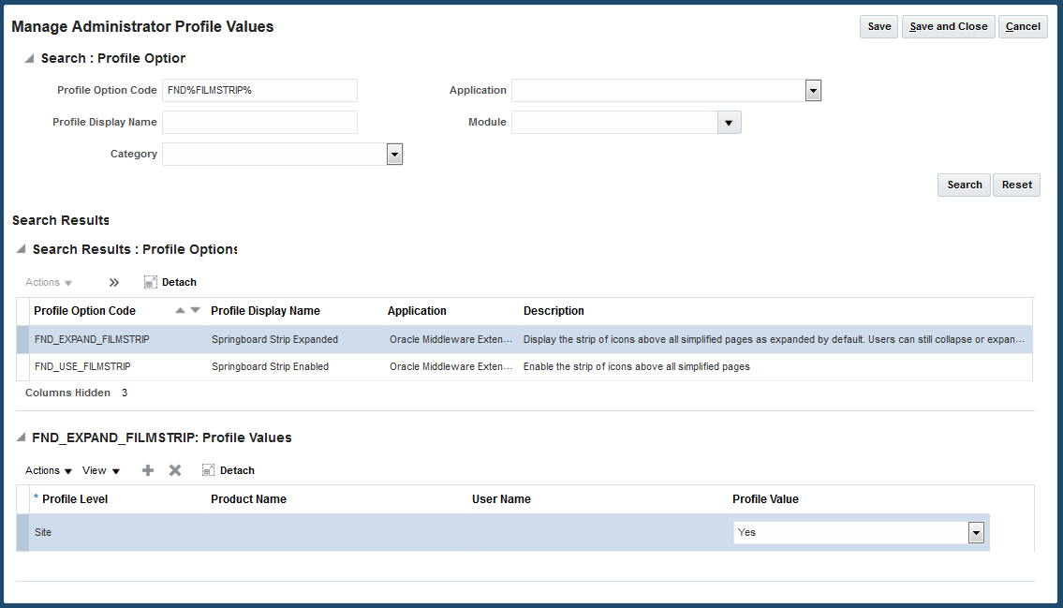This screenshot has width=1063, height=608.
Task: Sort Profile Option Code descending
Action: (x=195, y=310)
